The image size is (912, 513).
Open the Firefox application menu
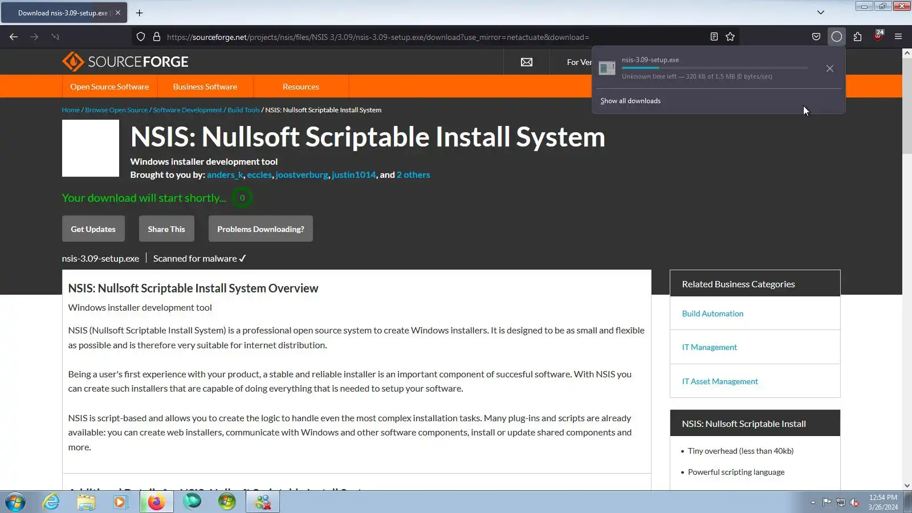[x=898, y=37]
